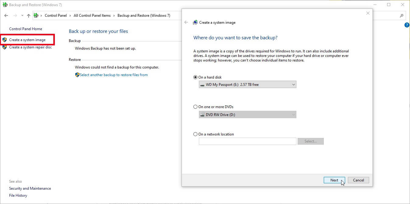The height and width of the screenshot is (204, 410).
Task: Click the Next button
Action: tap(334, 180)
